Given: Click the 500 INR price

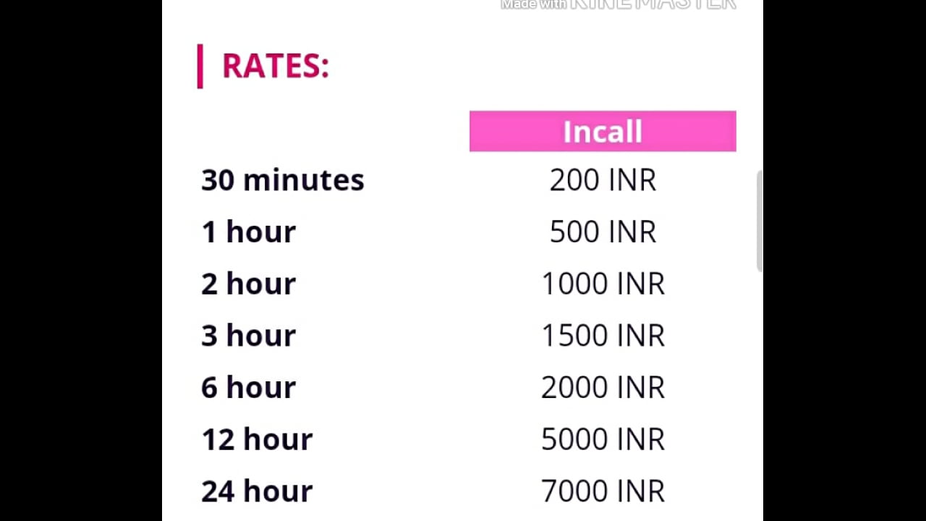Looking at the screenshot, I should pyautogui.click(x=603, y=232).
